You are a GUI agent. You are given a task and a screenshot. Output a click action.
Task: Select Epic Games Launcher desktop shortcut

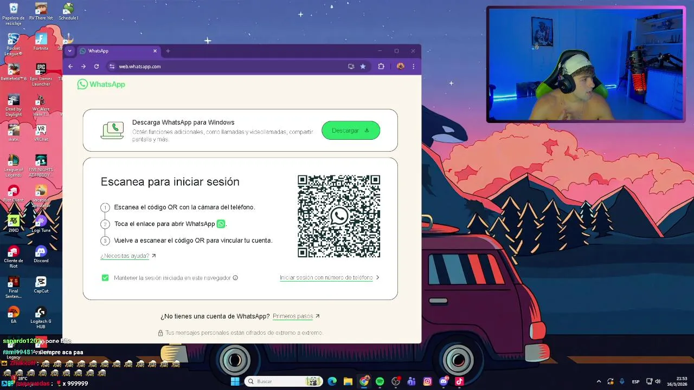[x=41, y=75]
